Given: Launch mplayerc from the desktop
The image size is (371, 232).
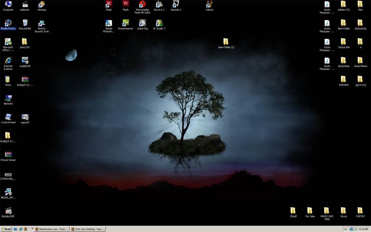Looking at the screenshot, I should click(25, 6).
